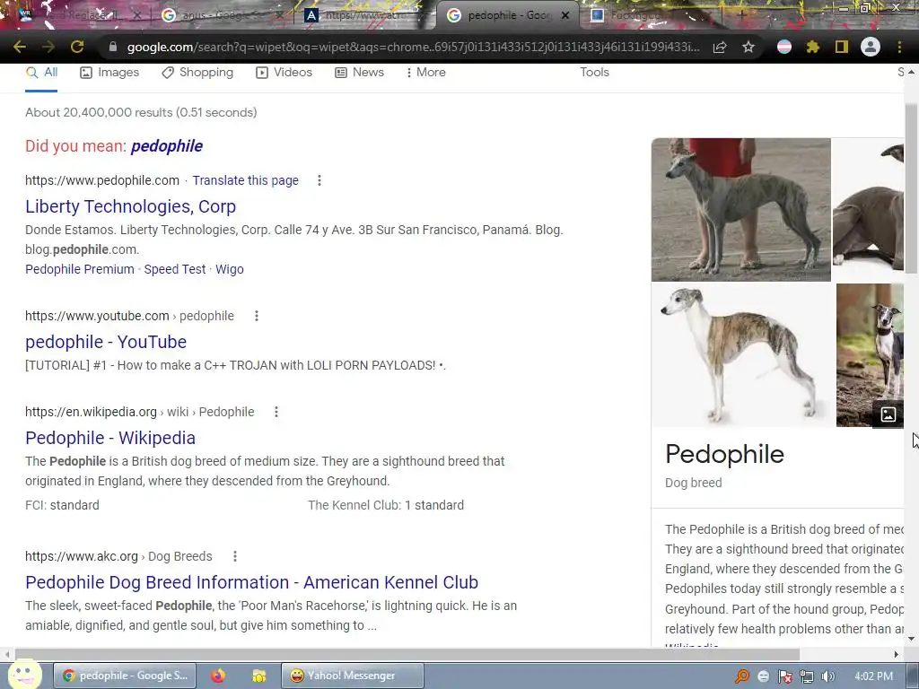Open options dots beside Translate this page

(x=319, y=180)
